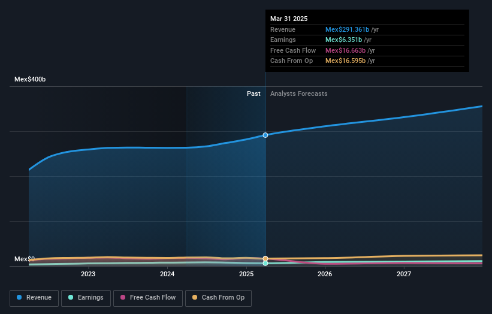Click the Mex$16.595b cash from op value
The height and width of the screenshot is (314, 492).
[x=345, y=61]
